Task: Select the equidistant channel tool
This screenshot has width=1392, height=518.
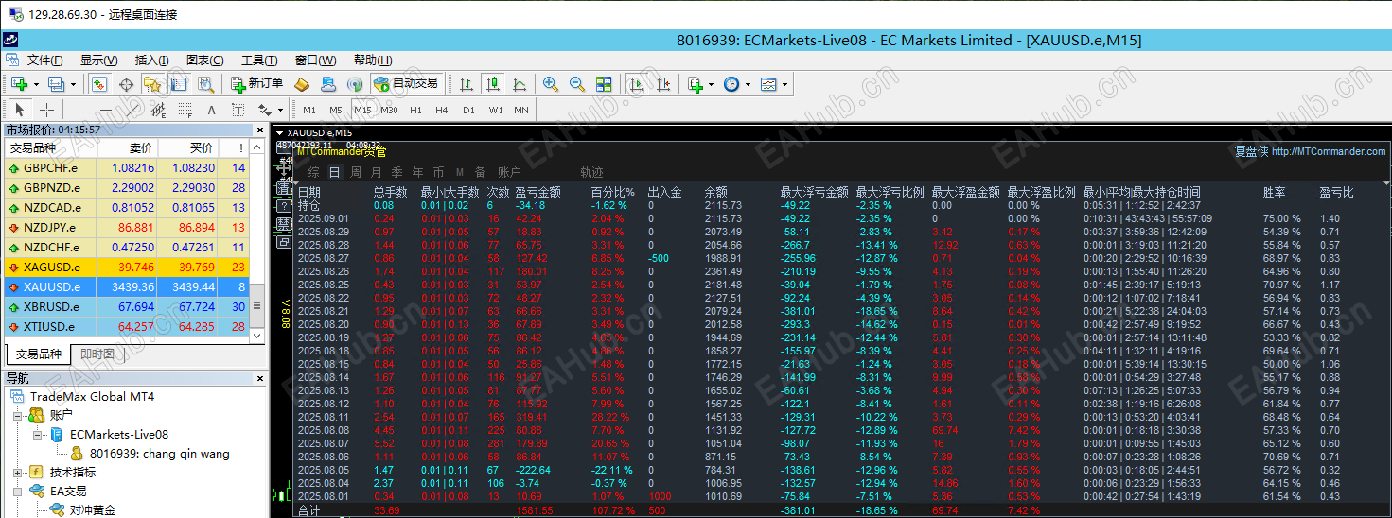Action: pos(158,110)
